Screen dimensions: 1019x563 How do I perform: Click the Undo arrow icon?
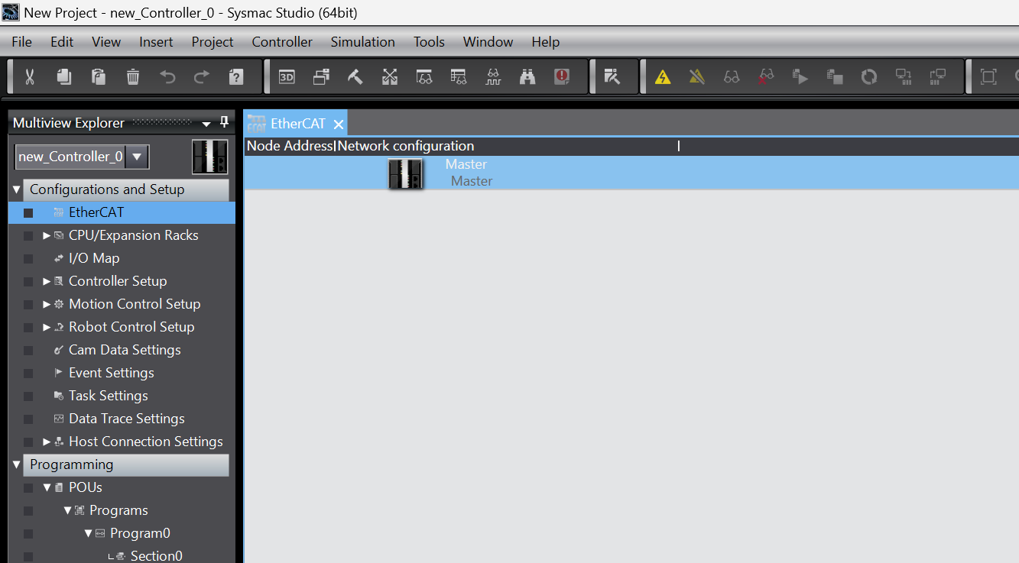[167, 76]
